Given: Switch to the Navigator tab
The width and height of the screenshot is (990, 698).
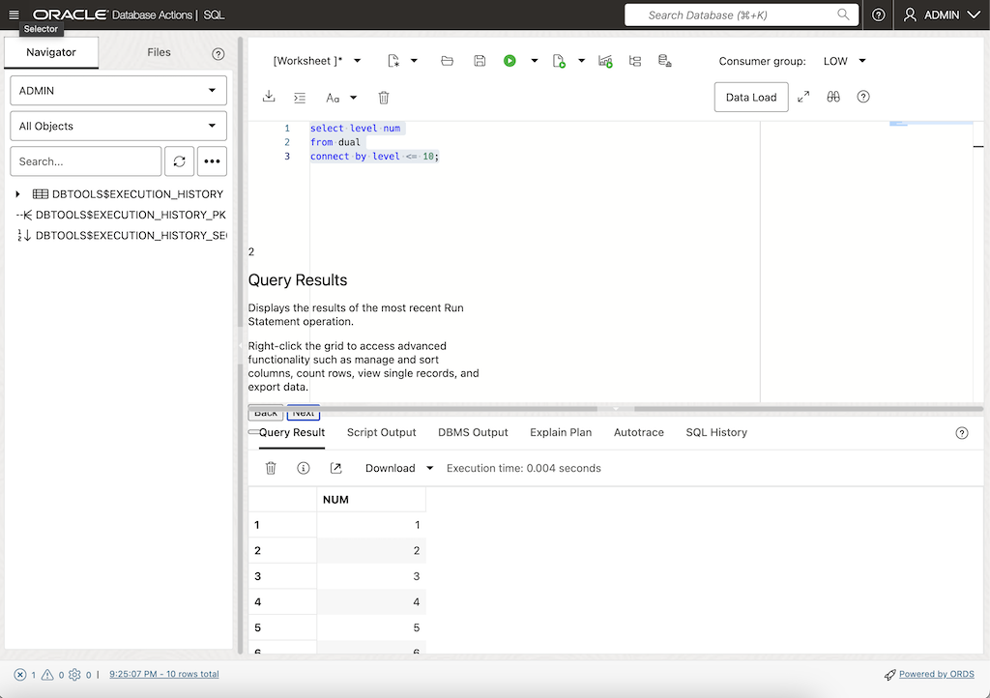Looking at the screenshot, I should click(x=51, y=52).
